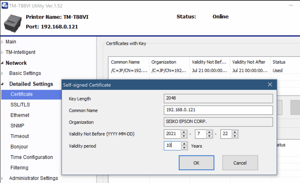Viewport: 300px width, 183px height.
Task: Confirm with the OK button
Action: [196, 163]
